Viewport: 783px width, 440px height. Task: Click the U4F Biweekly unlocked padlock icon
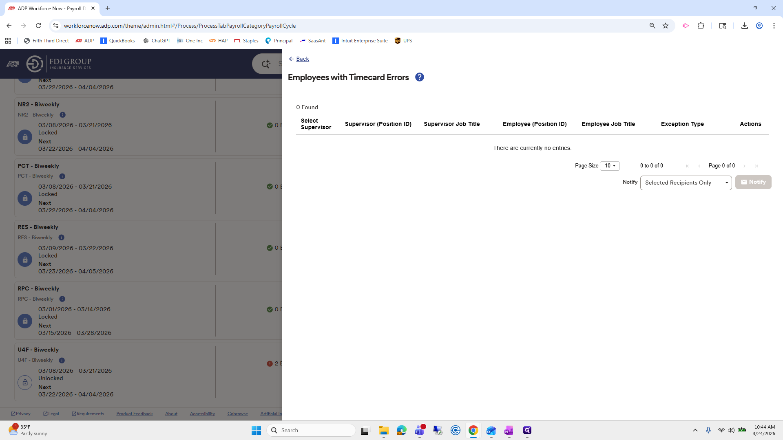pyautogui.click(x=25, y=383)
